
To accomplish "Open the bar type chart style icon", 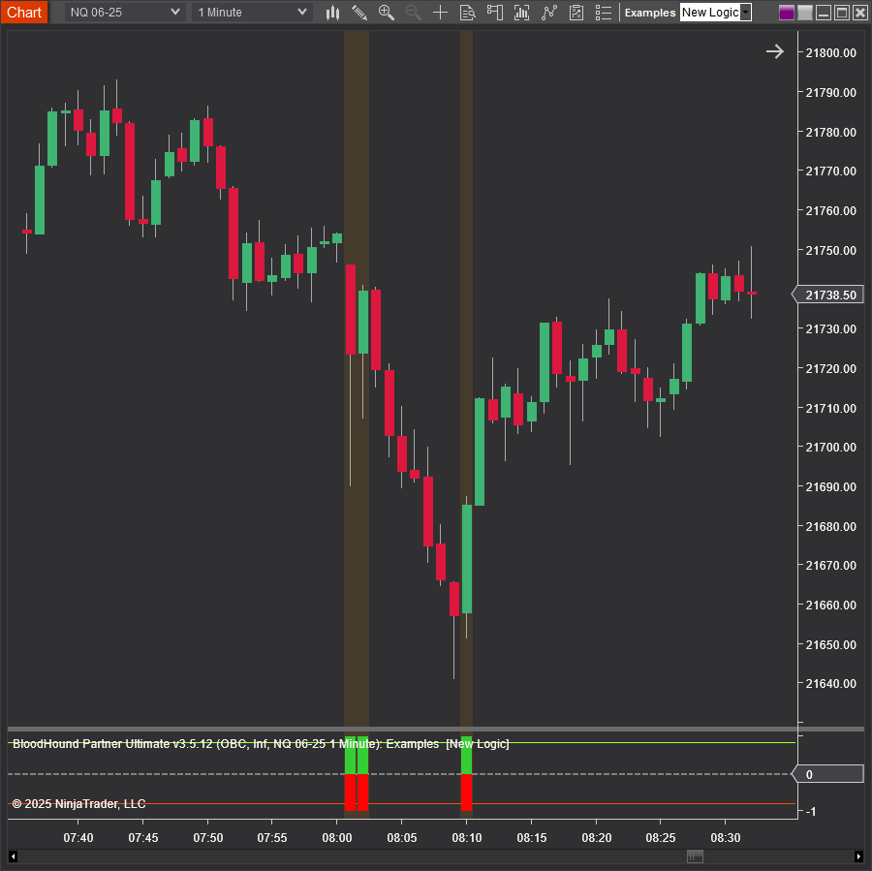I will pos(332,13).
